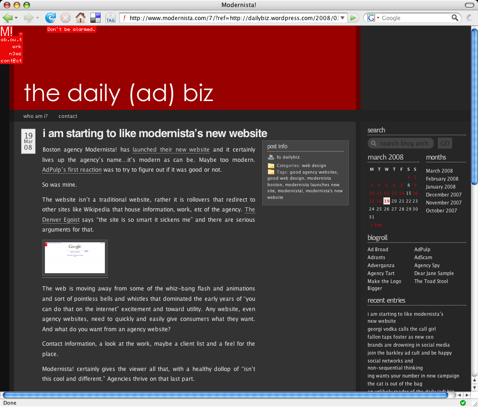This screenshot has height=407, width=478.
Task: Click the Forward arrow button
Action: [29, 18]
